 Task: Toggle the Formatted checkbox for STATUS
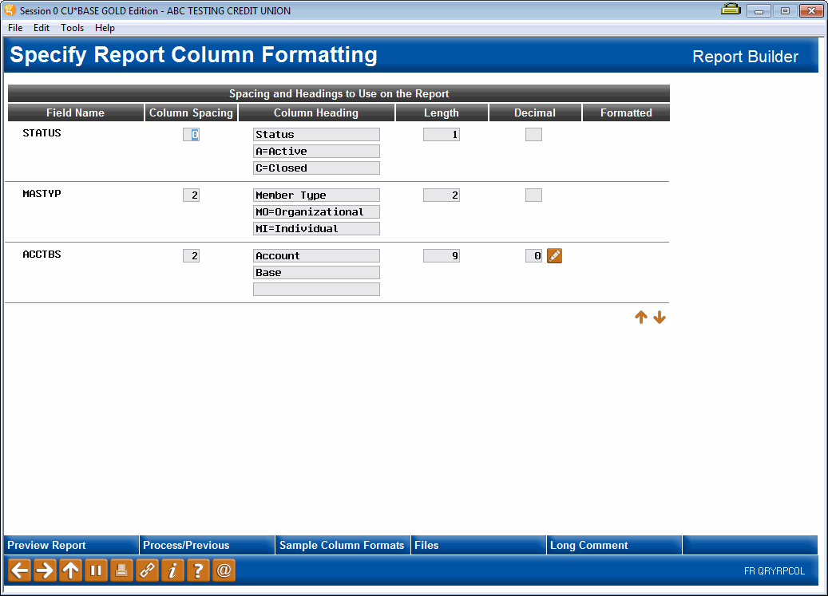pyautogui.click(x=533, y=134)
